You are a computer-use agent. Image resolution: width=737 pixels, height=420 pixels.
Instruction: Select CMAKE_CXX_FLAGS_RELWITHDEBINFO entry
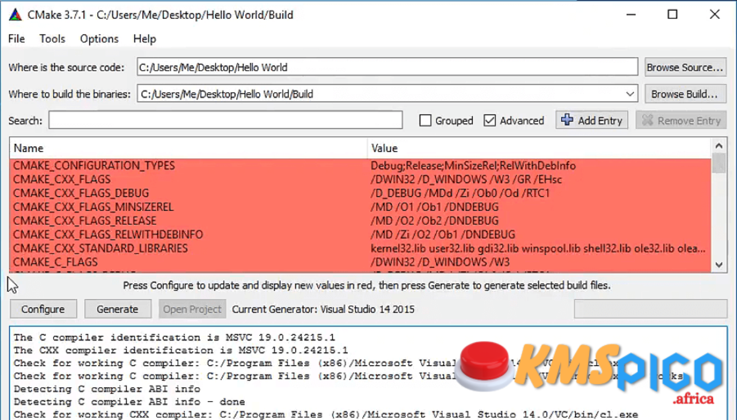[x=108, y=235]
